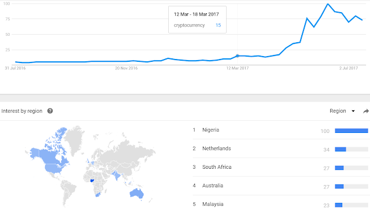Click the share arrow icon
Viewport: 370px width, 211px height.
click(366, 111)
